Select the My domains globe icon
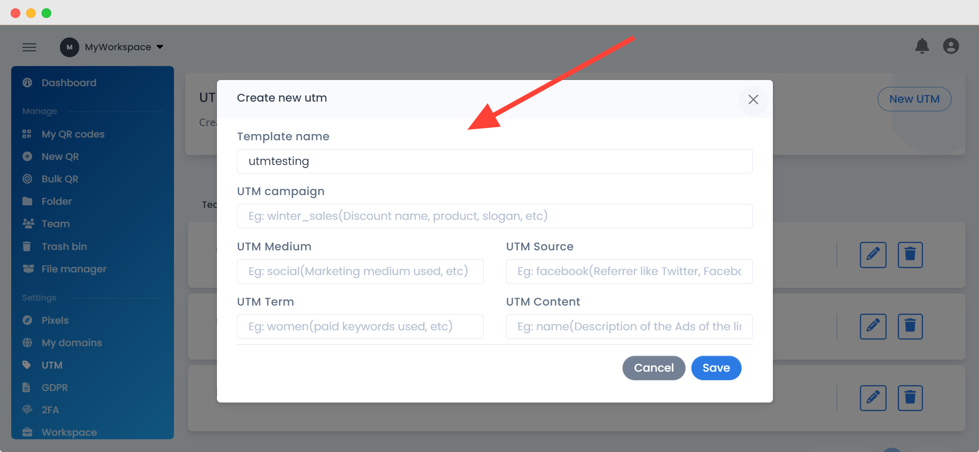Viewport: 979px width, 452px height. [x=27, y=343]
